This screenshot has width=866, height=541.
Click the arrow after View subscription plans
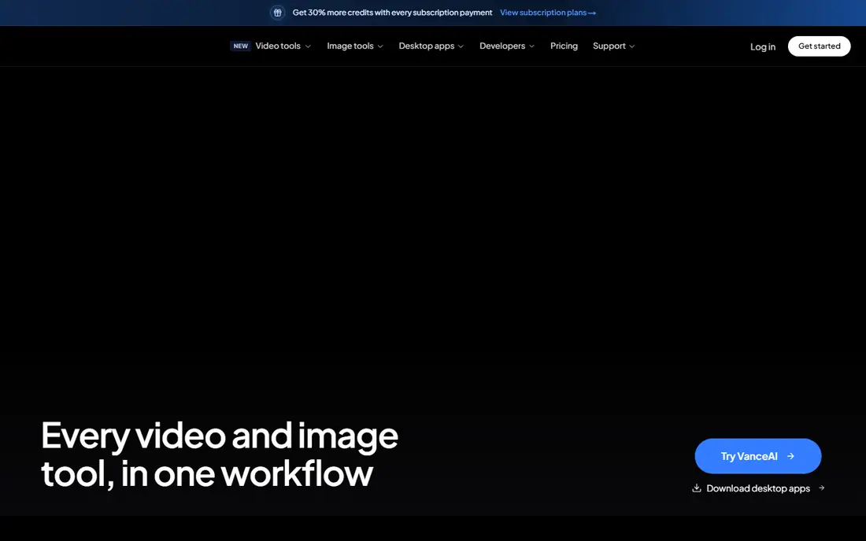(592, 13)
